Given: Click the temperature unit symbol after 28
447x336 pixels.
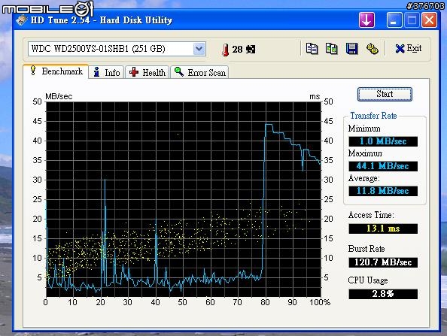Looking at the screenshot, I should coord(251,50).
